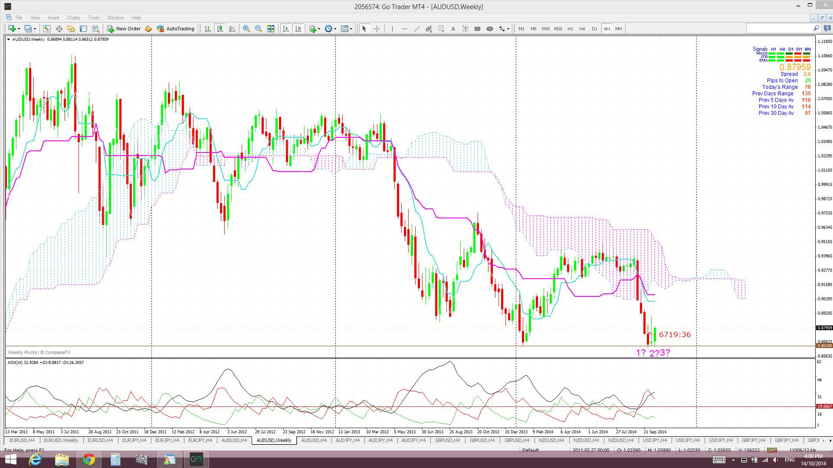Expand the Indicators list dropdown arrow
Screen dimensions: 833x468
(x=319, y=29)
